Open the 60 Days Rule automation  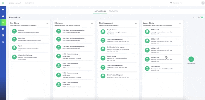(x=162, y=50)
